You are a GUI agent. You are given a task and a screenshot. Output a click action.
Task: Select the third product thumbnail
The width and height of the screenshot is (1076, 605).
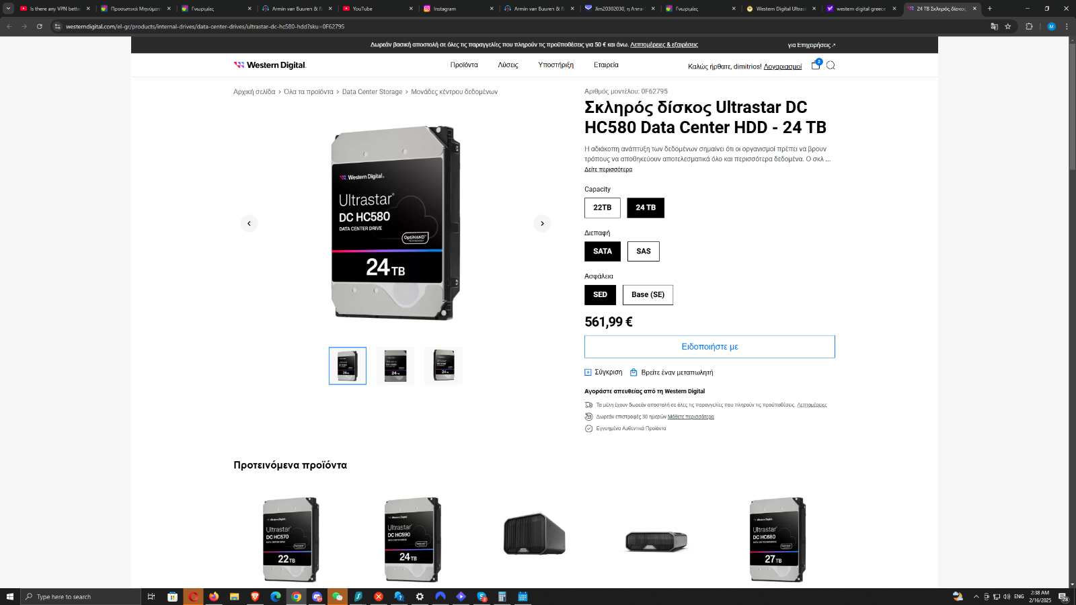tap(443, 366)
